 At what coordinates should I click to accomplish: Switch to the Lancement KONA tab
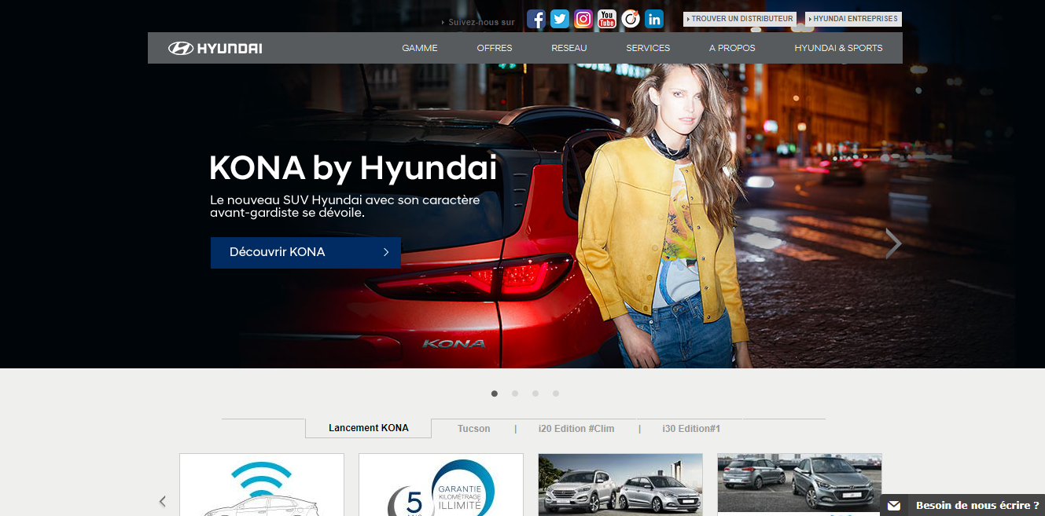click(369, 428)
